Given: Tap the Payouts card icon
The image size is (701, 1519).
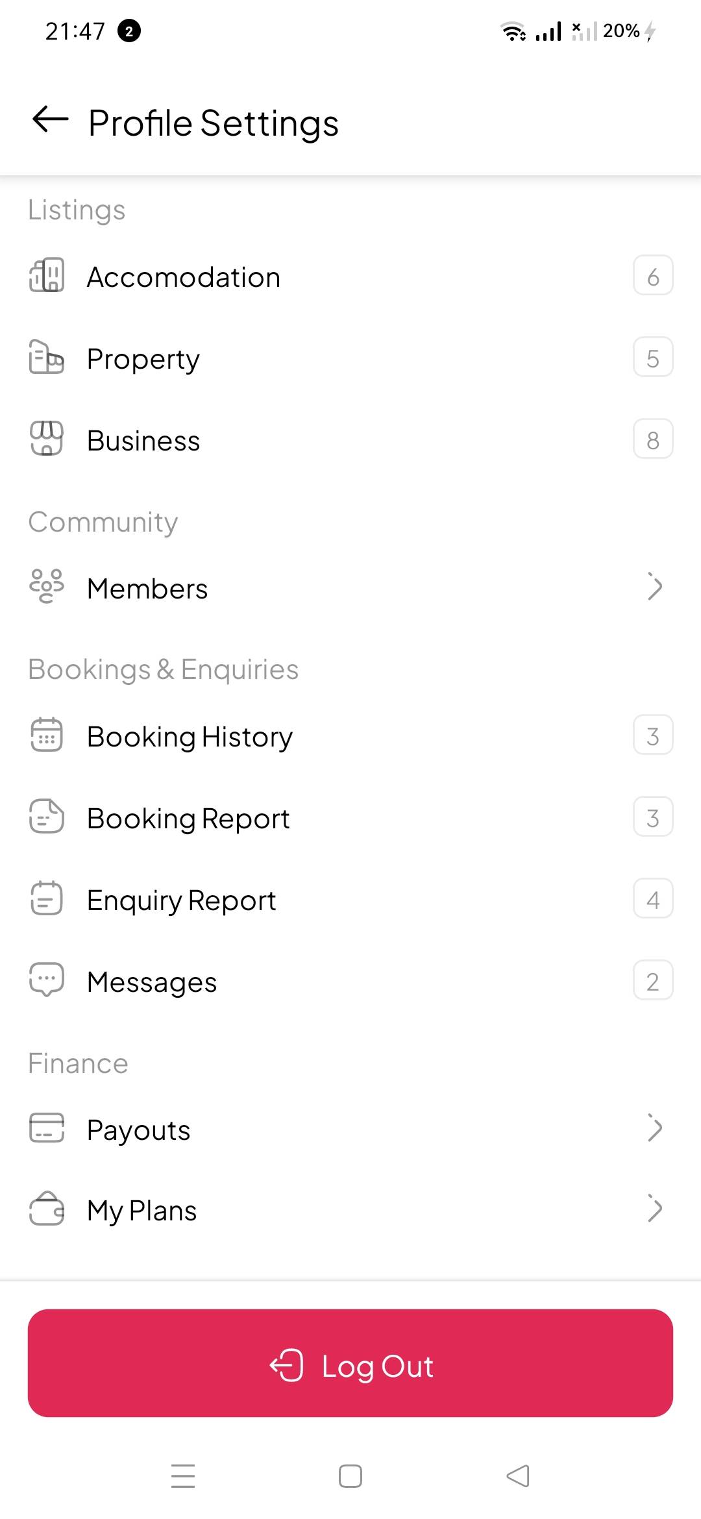Looking at the screenshot, I should coord(47,1128).
